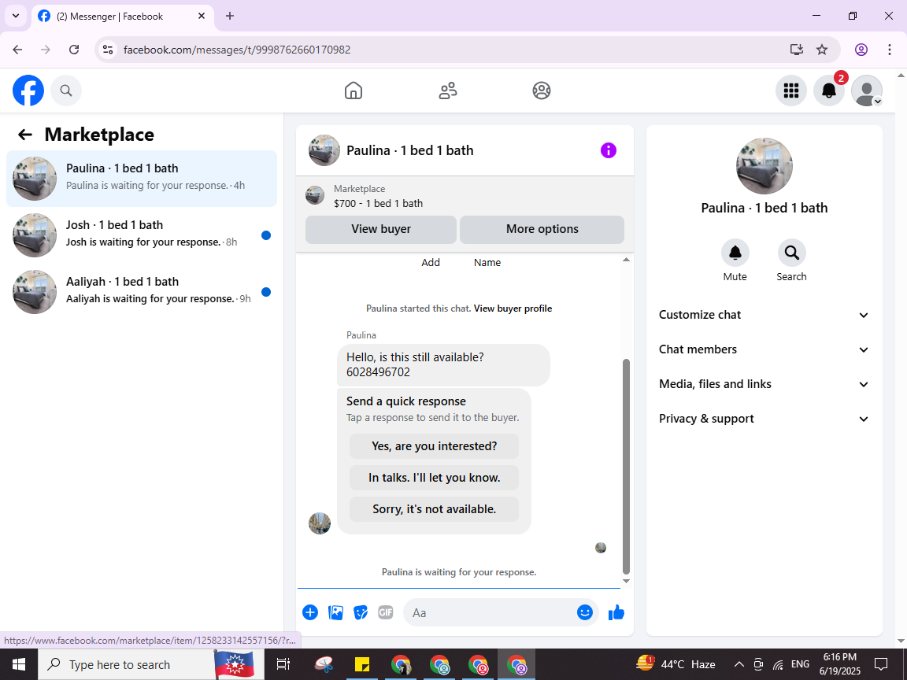907x680 pixels.
Task: Click the 6028496702 phone number message
Action: [x=378, y=372]
